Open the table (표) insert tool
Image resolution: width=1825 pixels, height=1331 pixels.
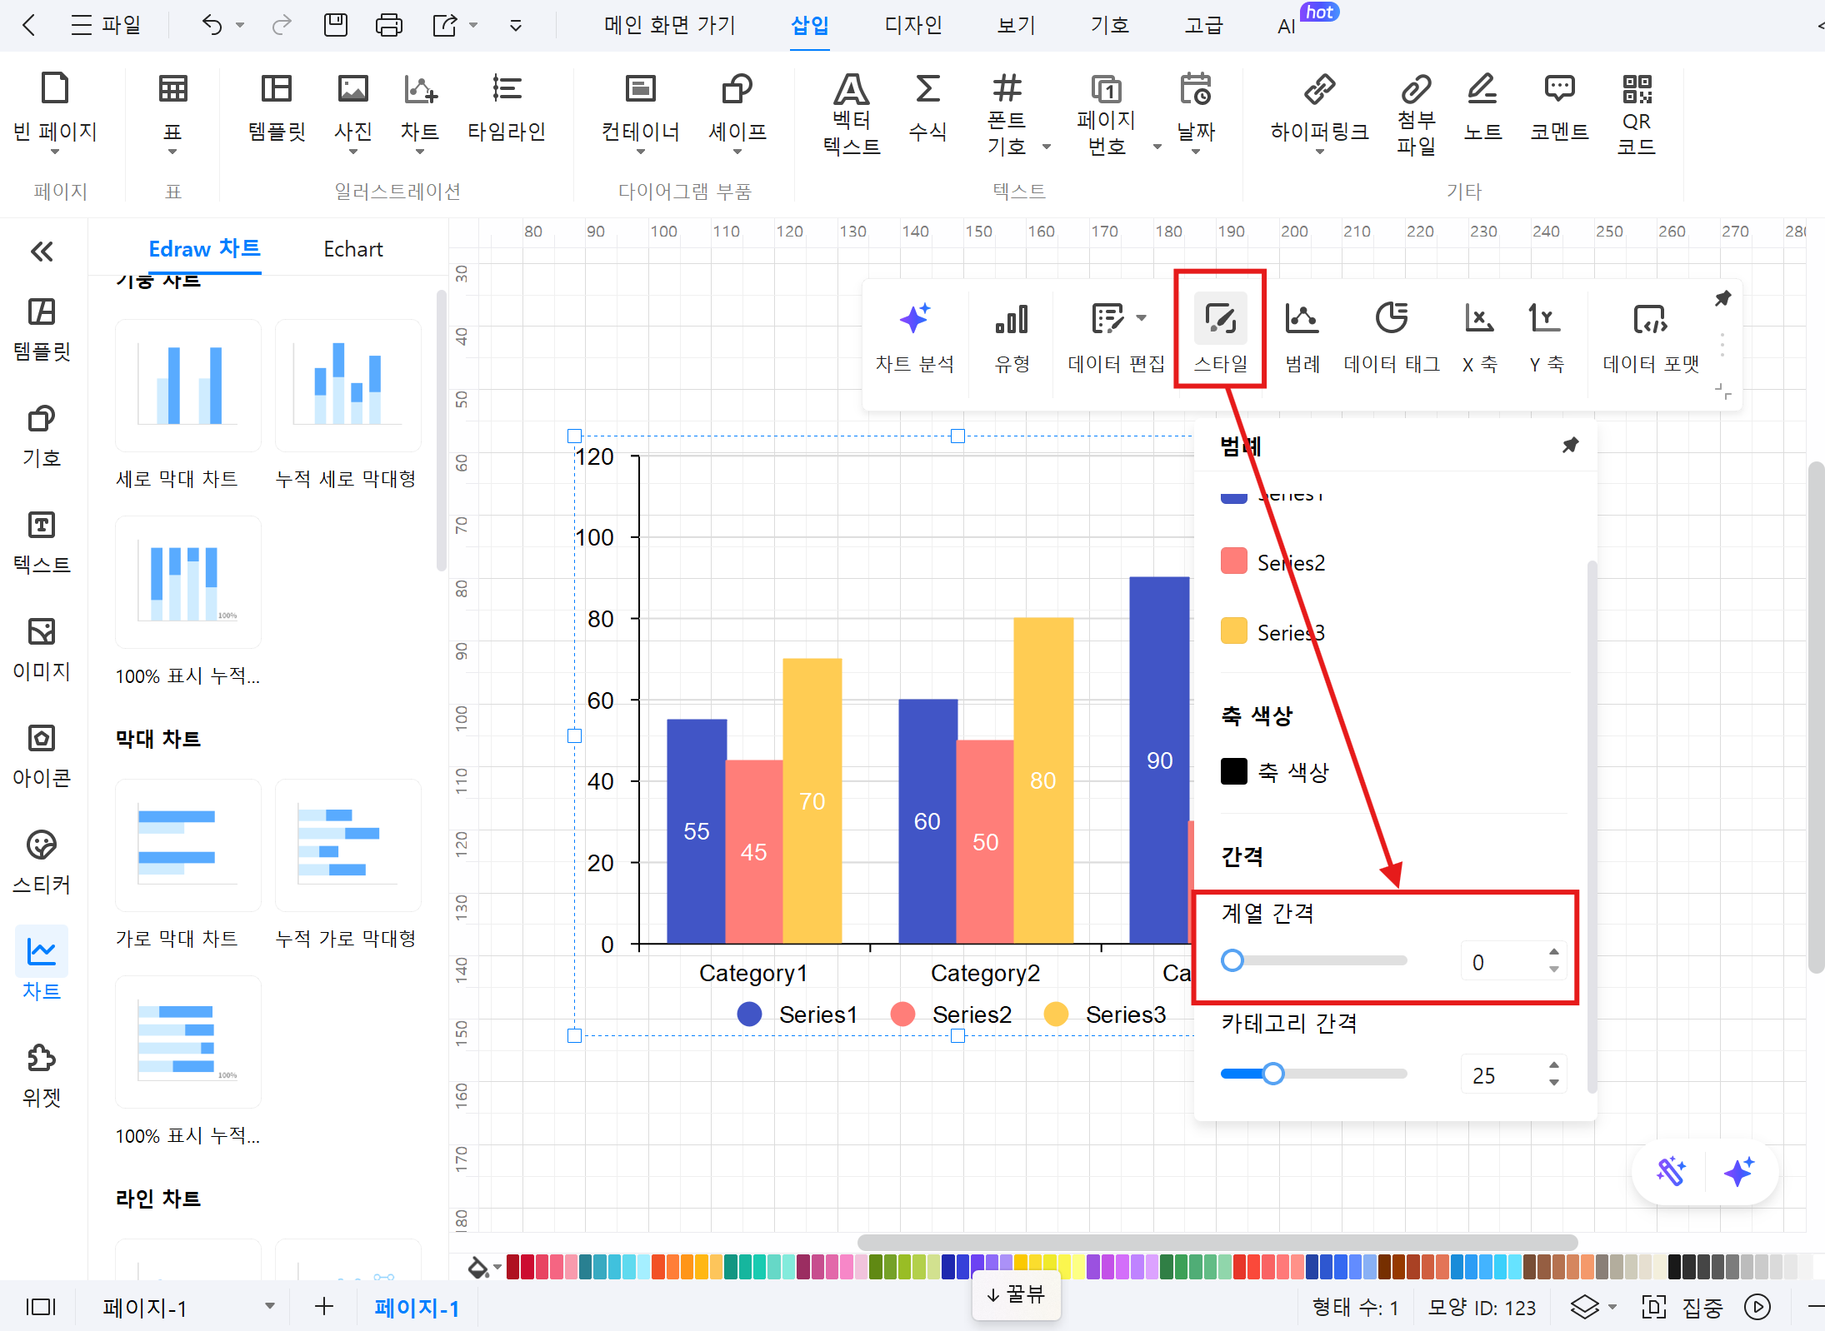[x=172, y=112]
